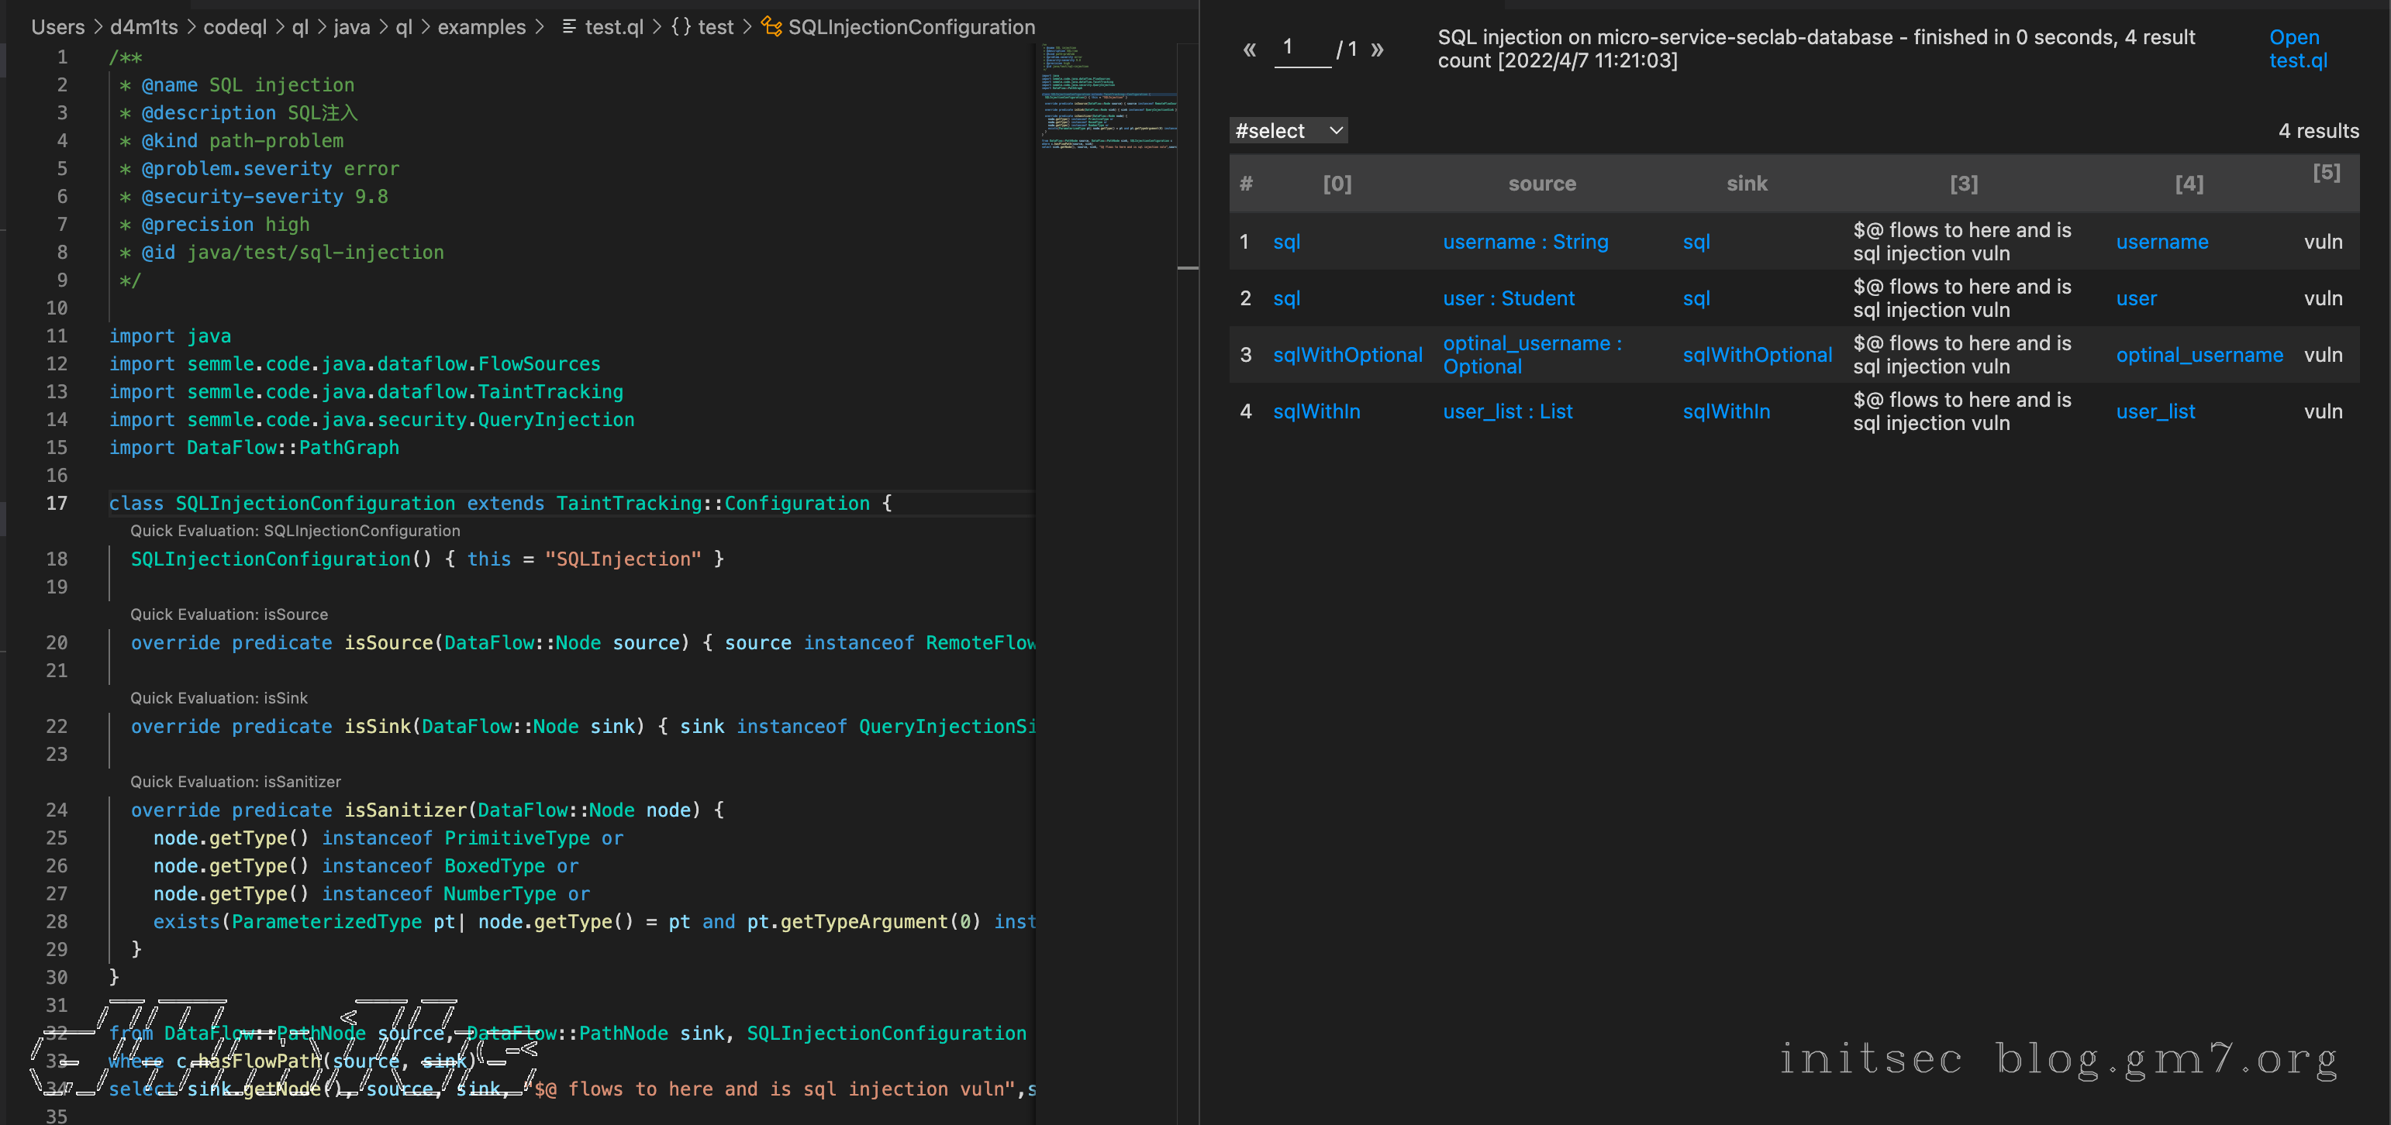
Task: Sort by the source column header
Action: (x=1542, y=184)
